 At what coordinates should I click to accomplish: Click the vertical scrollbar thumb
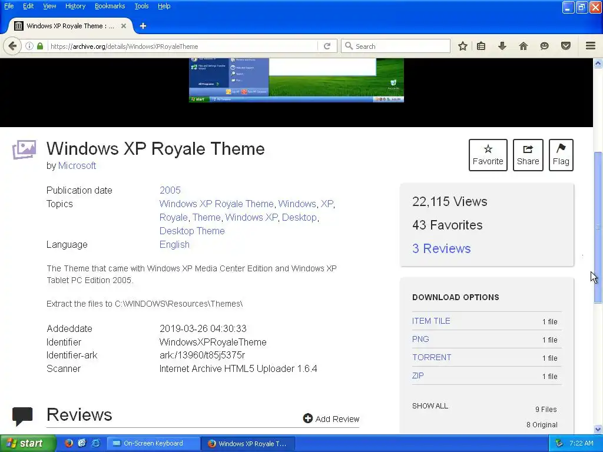pyautogui.click(x=598, y=228)
